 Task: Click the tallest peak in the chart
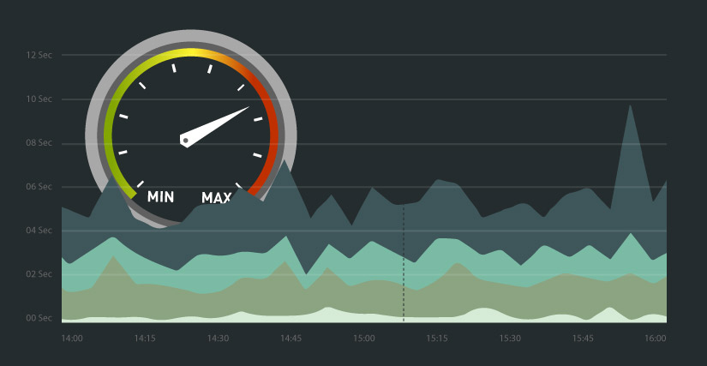630,107
